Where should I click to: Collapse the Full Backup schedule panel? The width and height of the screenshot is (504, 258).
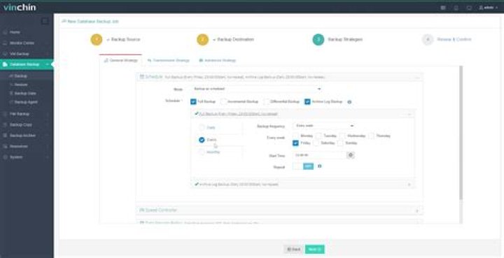pyautogui.click(x=302, y=114)
